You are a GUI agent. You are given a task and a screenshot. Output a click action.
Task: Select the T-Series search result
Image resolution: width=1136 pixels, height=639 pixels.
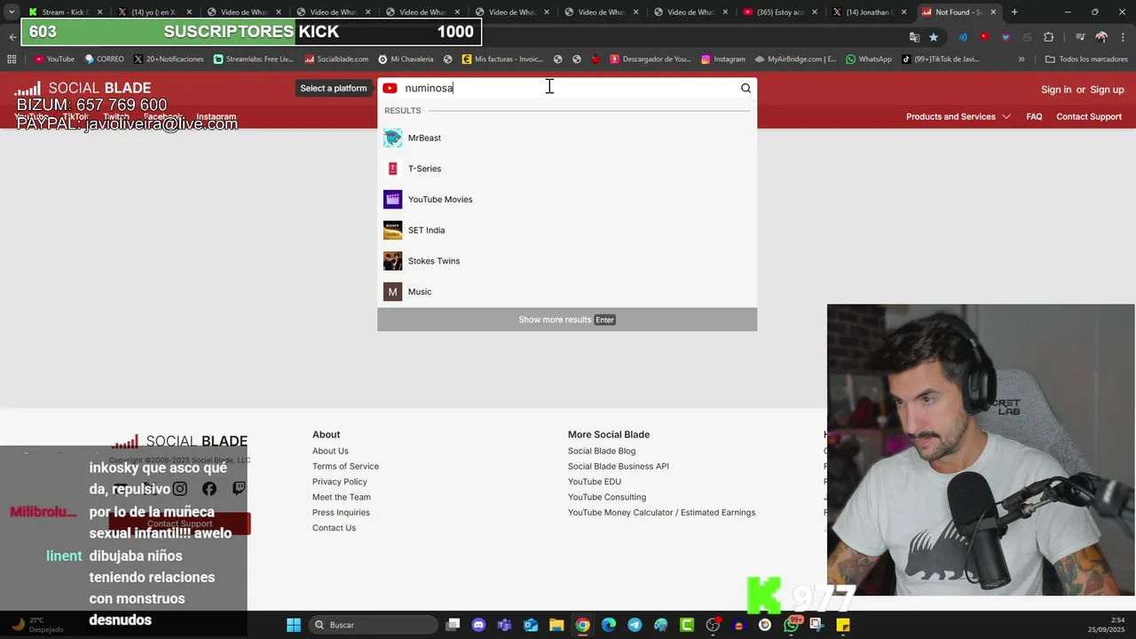[567, 169]
